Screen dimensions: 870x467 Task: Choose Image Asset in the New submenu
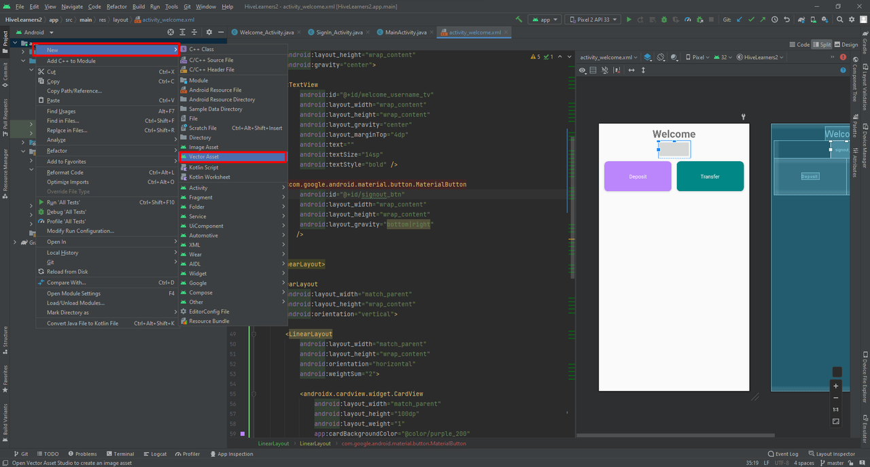pyautogui.click(x=232, y=147)
